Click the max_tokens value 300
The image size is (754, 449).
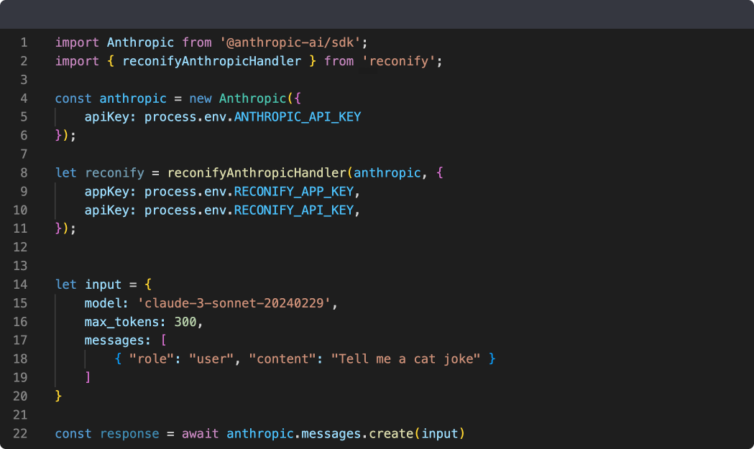(x=185, y=322)
